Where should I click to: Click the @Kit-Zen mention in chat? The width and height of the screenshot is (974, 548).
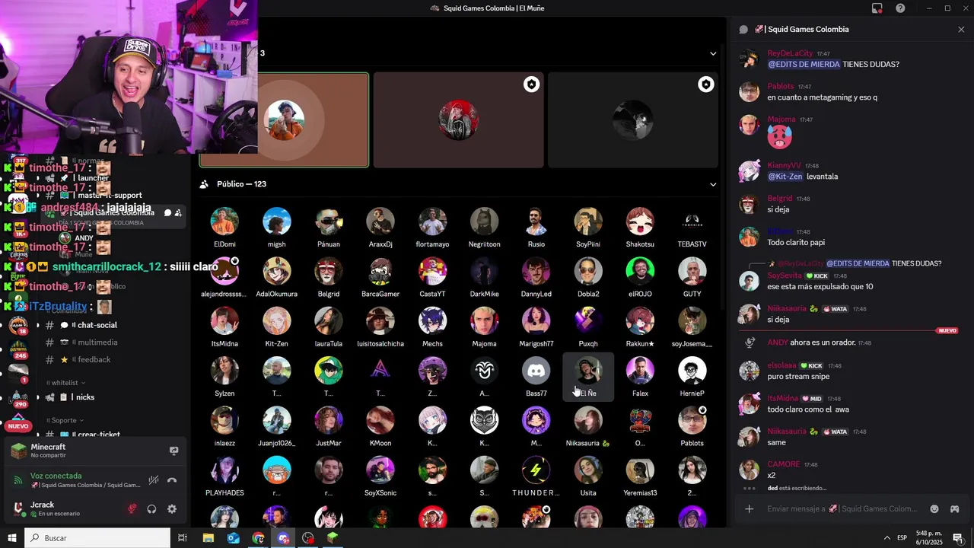click(785, 177)
